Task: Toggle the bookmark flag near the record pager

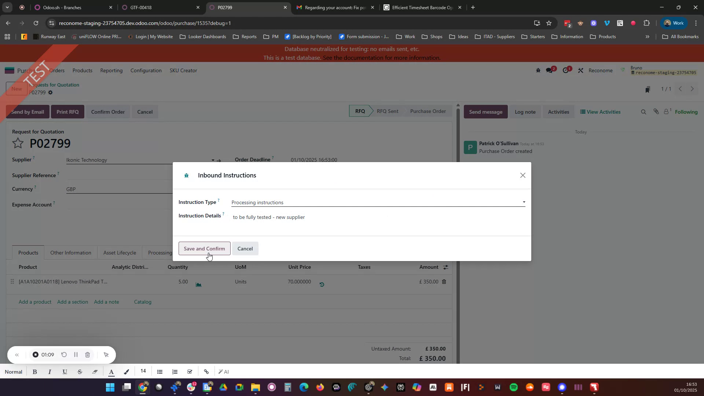Action: coord(648,89)
